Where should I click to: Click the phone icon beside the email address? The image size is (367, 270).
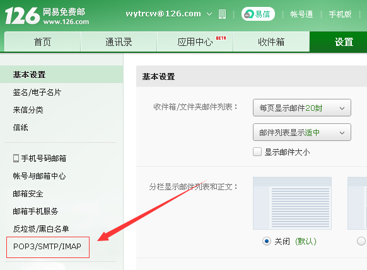click(222, 14)
